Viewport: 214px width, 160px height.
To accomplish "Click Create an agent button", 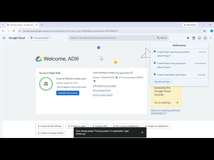I will (x=77, y=126).
